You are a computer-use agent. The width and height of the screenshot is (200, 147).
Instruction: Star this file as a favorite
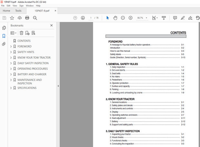click(12, 18)
